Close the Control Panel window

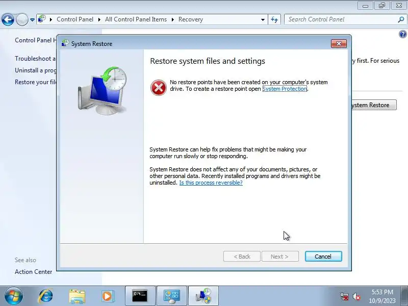tap(399, 5)
